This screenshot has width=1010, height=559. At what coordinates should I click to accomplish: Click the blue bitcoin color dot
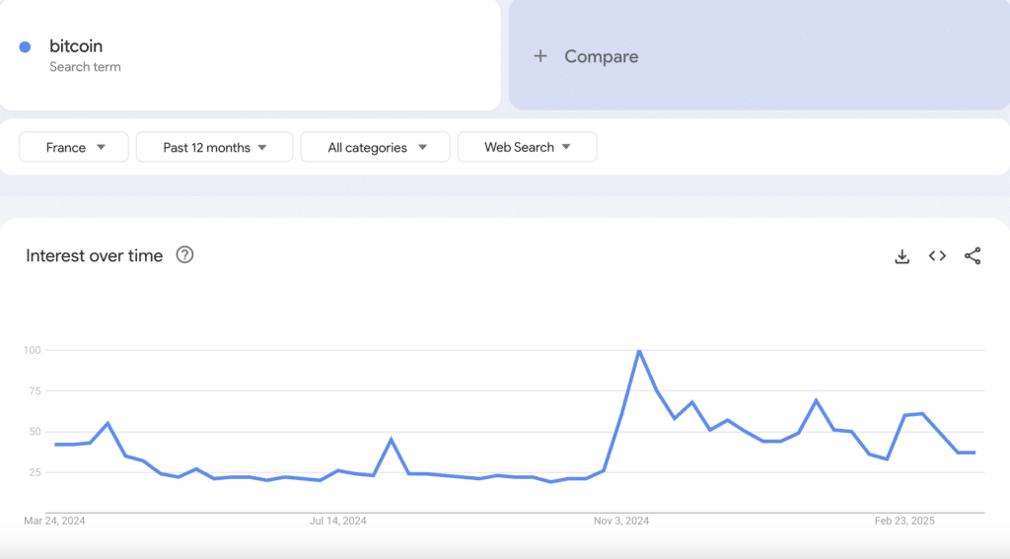point(25,46)
